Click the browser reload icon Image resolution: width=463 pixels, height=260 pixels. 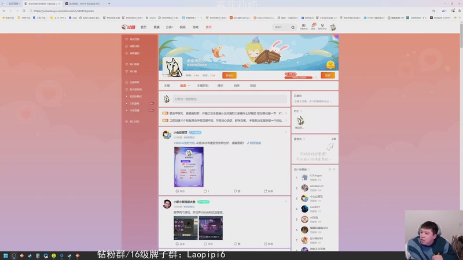pyautogui.click(x=24, y=11)
